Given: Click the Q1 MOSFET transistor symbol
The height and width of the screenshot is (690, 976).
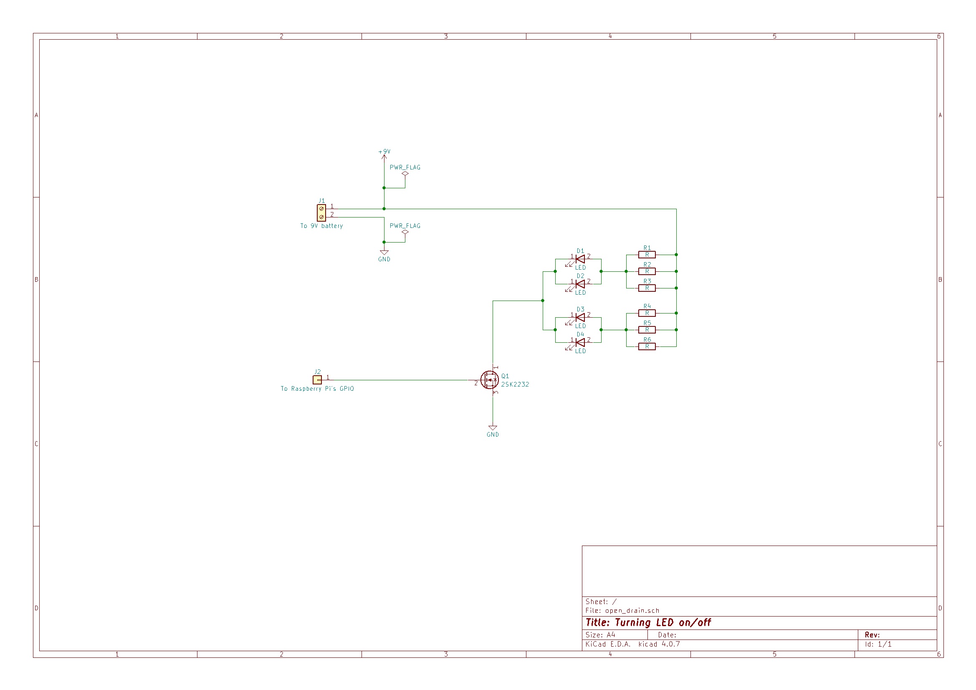Looking at the screenshot, I should (x=490, y=380).
